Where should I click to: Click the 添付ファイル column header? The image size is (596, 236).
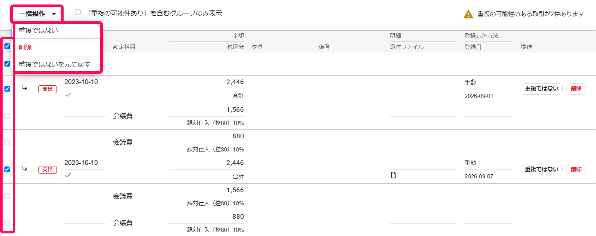[x=407, y=47]
